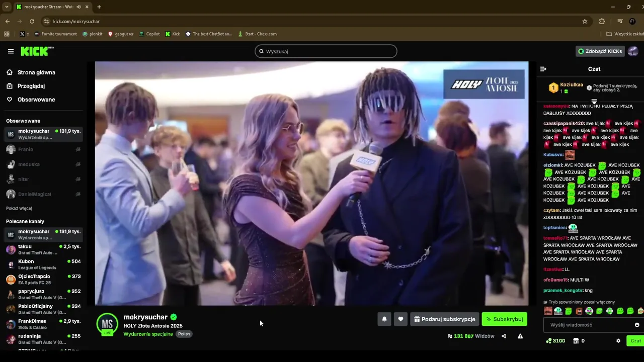Open the Wszystkie zakładki folder
644x362 pixels.
pos(625,34)
